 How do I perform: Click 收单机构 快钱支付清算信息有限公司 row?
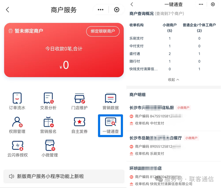[161, 184]
